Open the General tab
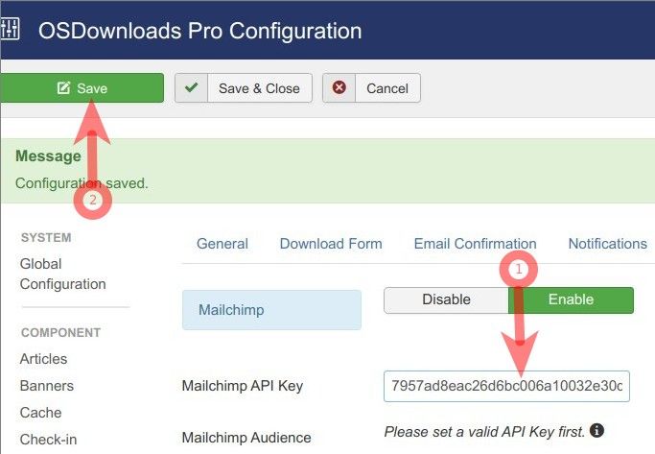Viewport: 655px width, 454px height. pyautogui.click(x=222, y=244)
